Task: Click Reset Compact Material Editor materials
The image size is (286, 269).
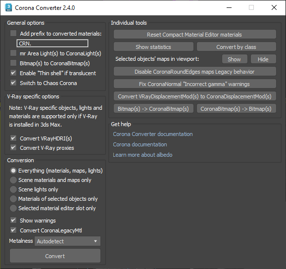Action: click(x=195, y=35)
